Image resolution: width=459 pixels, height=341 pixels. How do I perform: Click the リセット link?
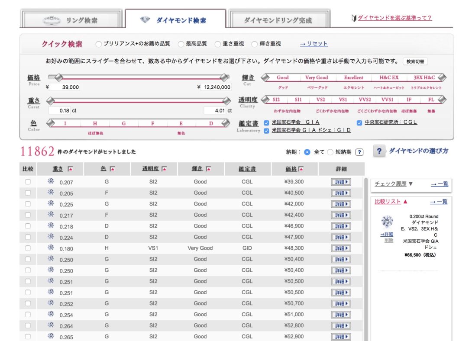(314, 44)
